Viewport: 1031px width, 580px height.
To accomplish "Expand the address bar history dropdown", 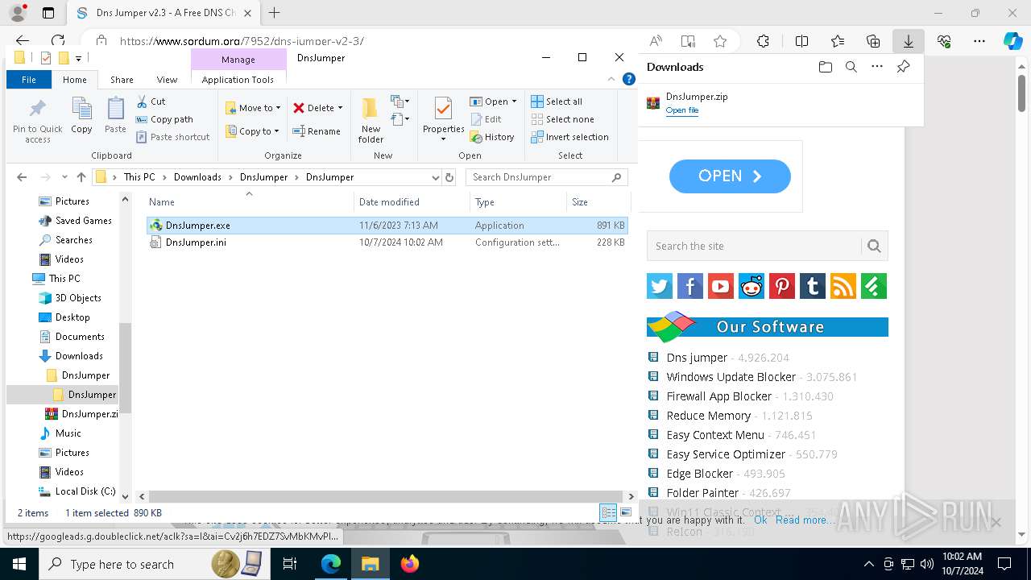I will point(435,177).
